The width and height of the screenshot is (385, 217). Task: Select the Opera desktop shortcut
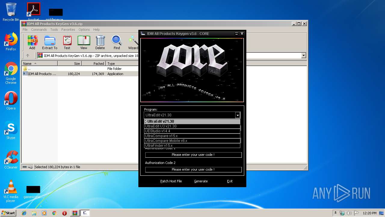[x=11, y=101]
